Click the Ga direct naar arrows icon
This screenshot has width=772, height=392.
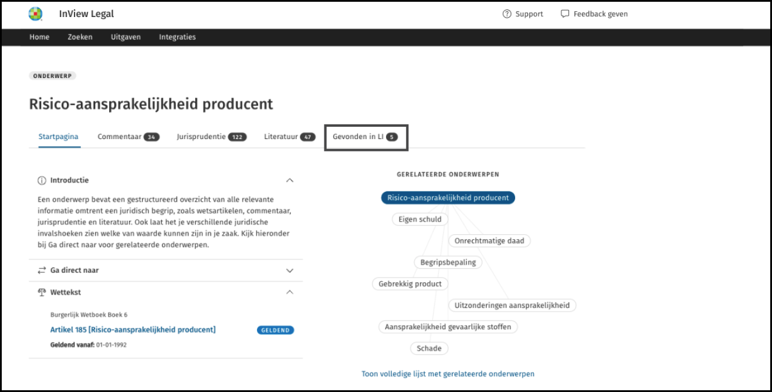tap(42, 271)
